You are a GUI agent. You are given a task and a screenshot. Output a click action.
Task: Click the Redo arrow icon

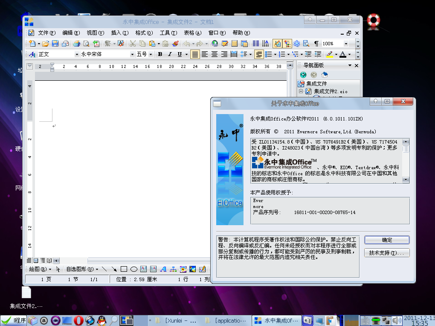pos(200,44)
